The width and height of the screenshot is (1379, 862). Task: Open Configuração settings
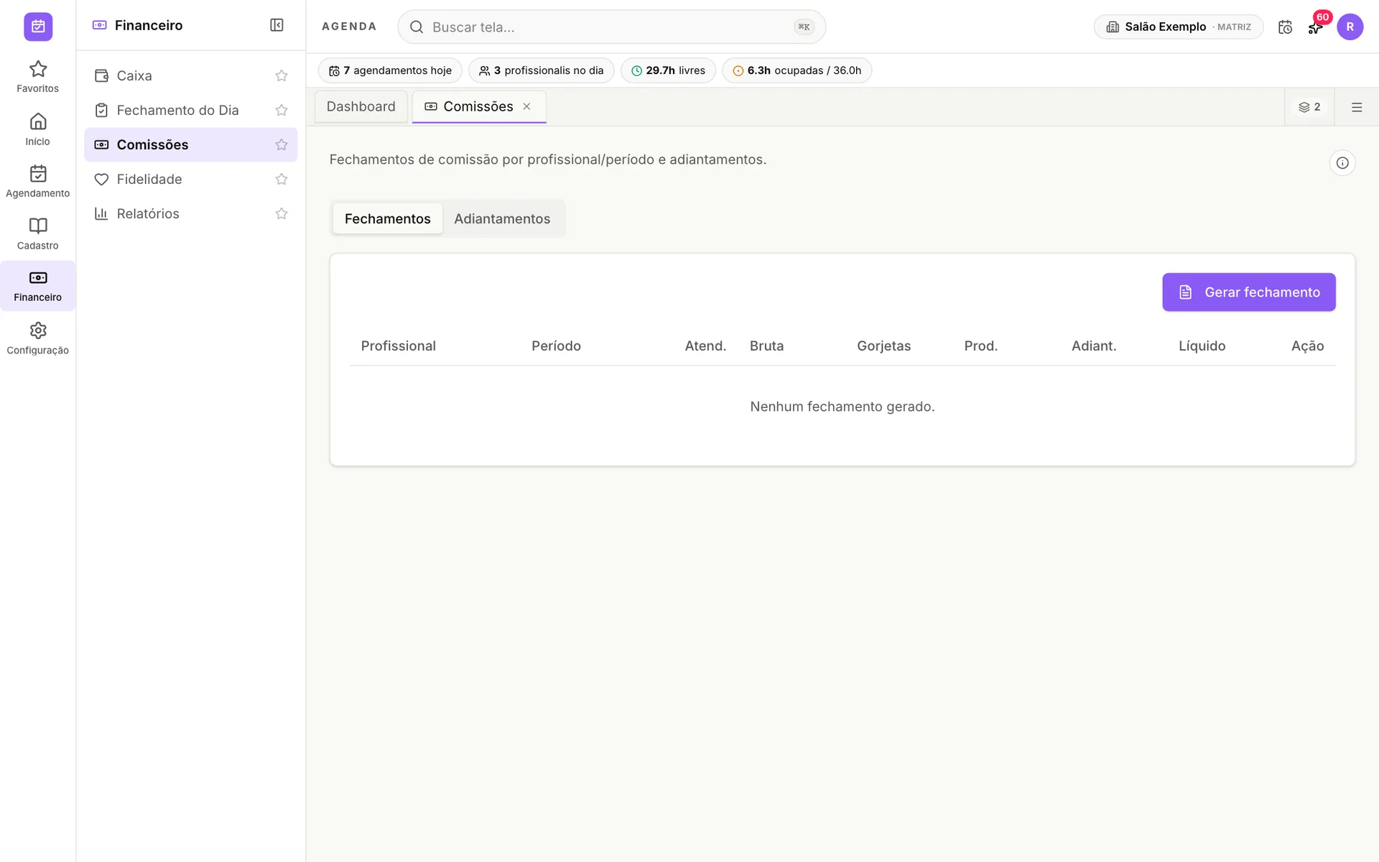(x=37, y=338)
